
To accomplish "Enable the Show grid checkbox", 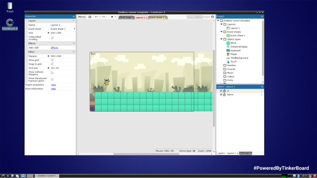I will pyautogui.click(x=52, y=60).
